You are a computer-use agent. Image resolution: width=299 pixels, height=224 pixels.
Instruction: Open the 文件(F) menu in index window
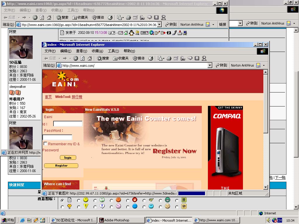tap(50, 51)
